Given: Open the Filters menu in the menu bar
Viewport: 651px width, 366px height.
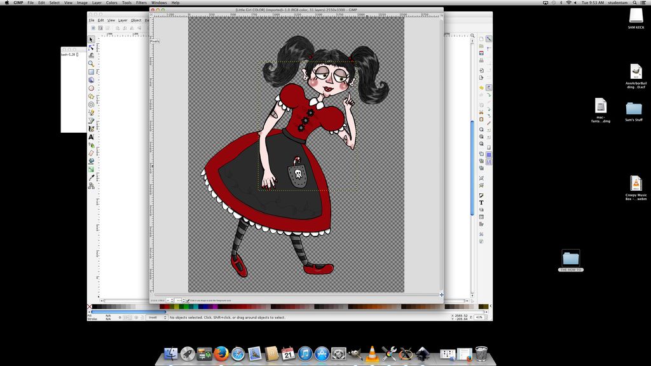Looking at the screenshot, I should [x=141, y=2].
